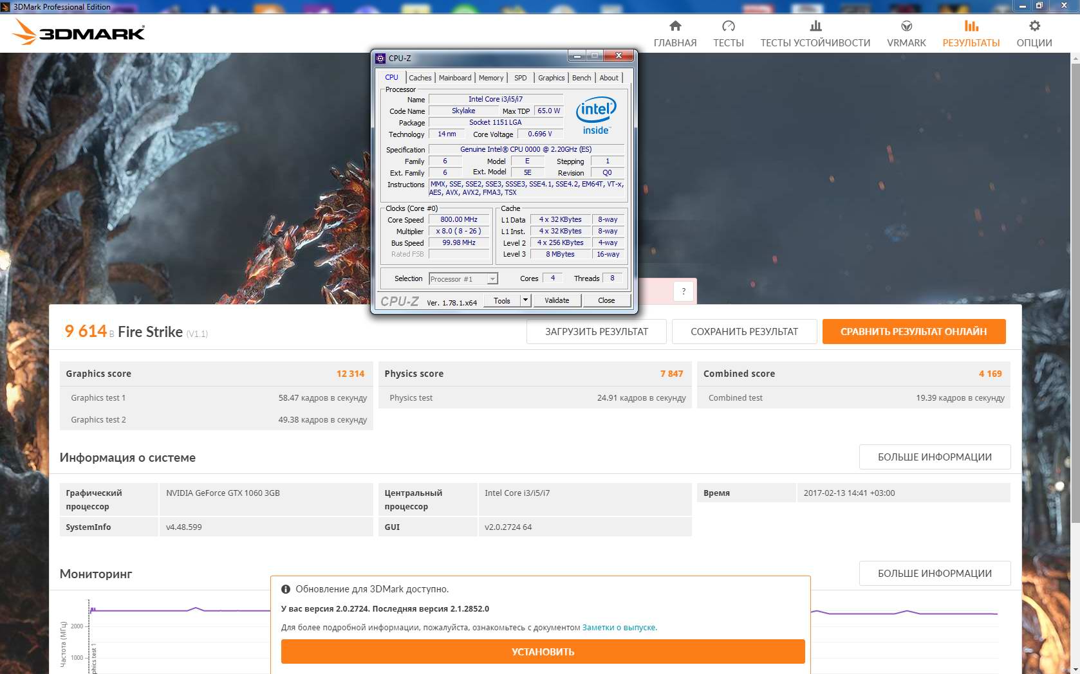Viewport: 1080px width, 674px height.
Task: Click the NVIDIA GeForce GTX 1060 3GB text
Action: click(223, 493)
